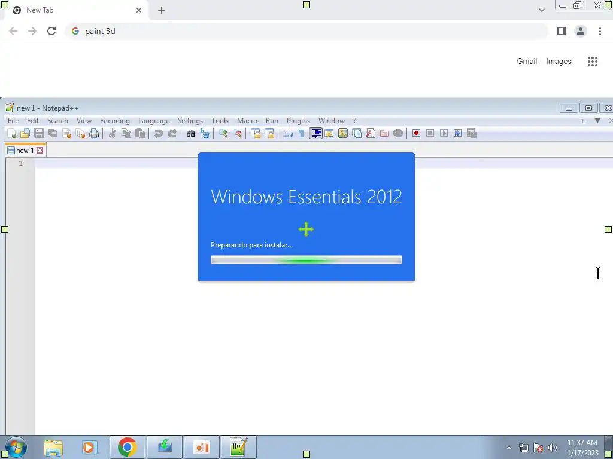Click the Copy toolbar icon
This screenshot has height=459, width=613.
coord(126,133)
